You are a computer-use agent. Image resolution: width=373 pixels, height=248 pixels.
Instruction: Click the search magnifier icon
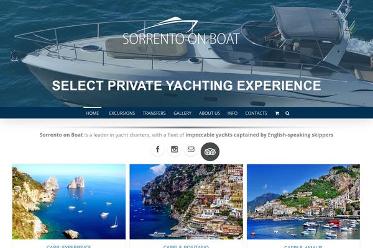[287, 113]
